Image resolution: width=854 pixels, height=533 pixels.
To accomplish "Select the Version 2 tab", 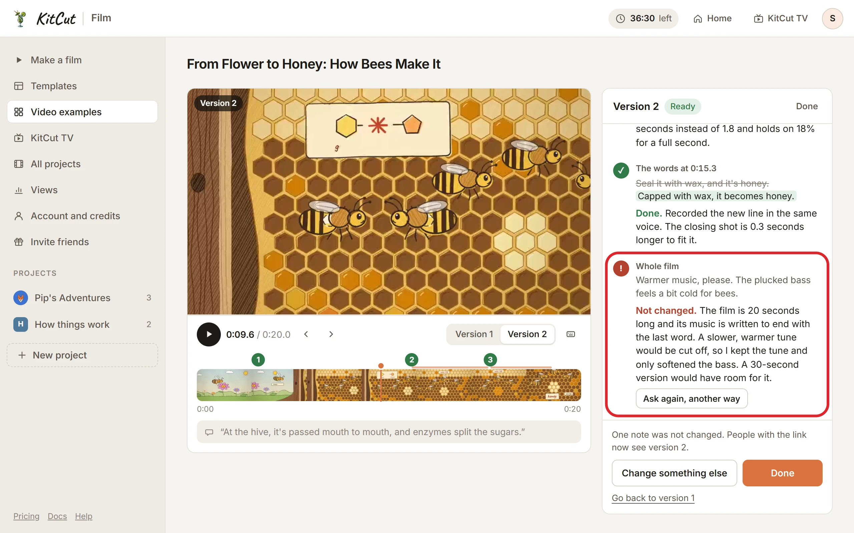I will [527, 334].
